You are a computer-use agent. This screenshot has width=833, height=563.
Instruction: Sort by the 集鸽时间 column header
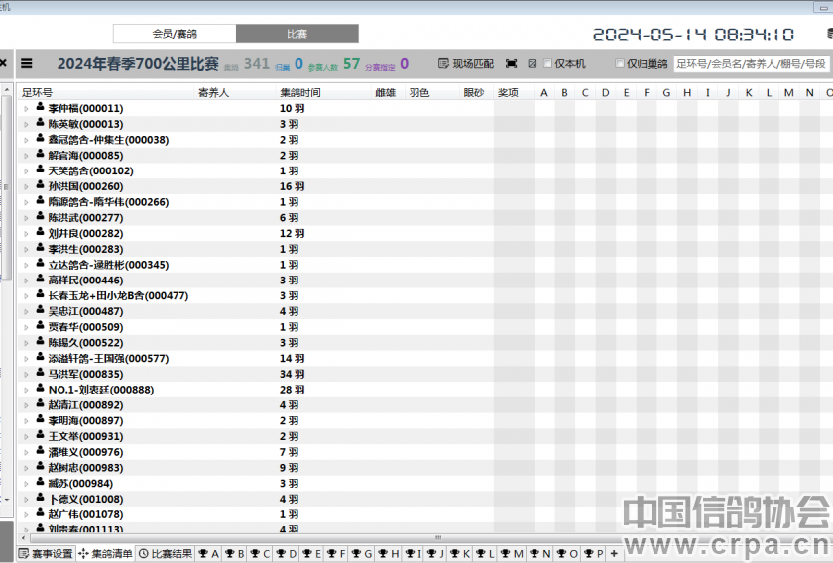click(324, 92)
